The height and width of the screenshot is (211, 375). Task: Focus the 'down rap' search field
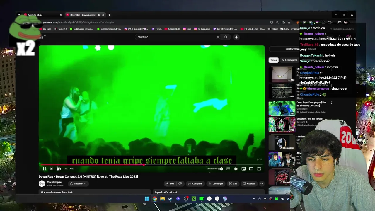(x=176, y=37)
